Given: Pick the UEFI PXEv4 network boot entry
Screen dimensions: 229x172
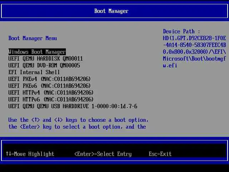Looking at the screenshot, I should pyautogui.click(x=49, y=79).
